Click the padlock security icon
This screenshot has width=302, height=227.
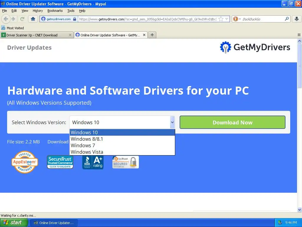coord(75,19)
